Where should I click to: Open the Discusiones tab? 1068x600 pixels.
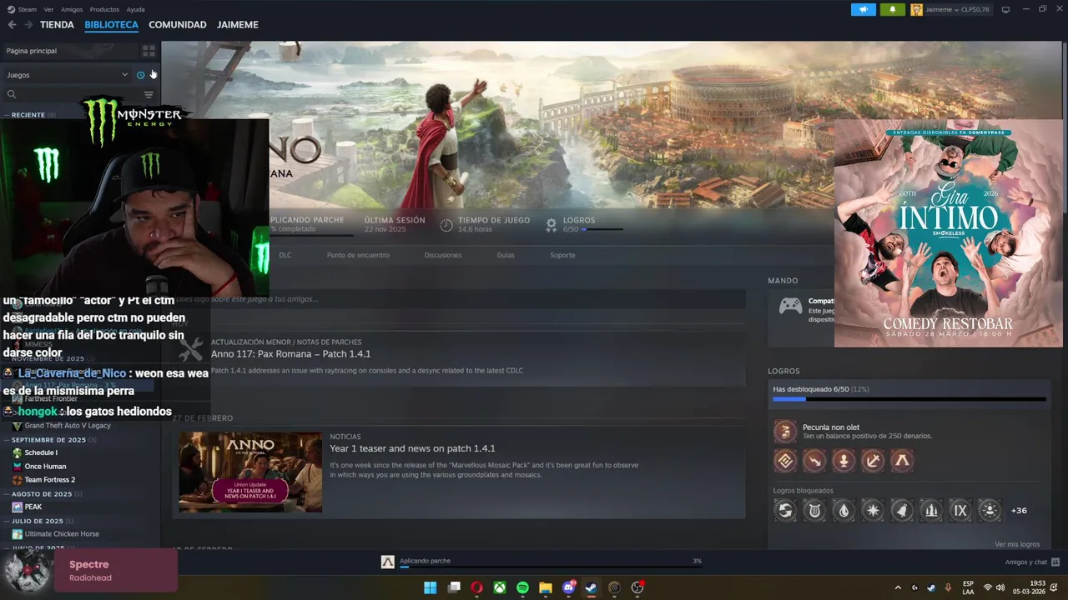pos(443,255)
